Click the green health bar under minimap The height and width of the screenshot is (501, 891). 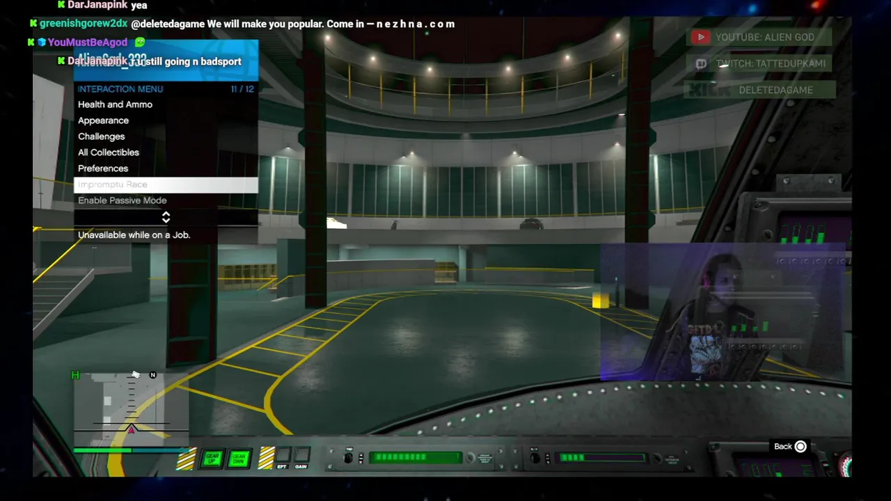pyautogui.click(x=102, y=450)
